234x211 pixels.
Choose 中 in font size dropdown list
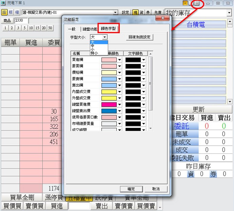tap(92, 45)
